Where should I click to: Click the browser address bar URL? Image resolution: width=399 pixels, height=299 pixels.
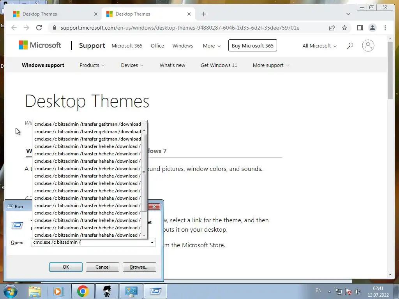click(x=180, y=28)
